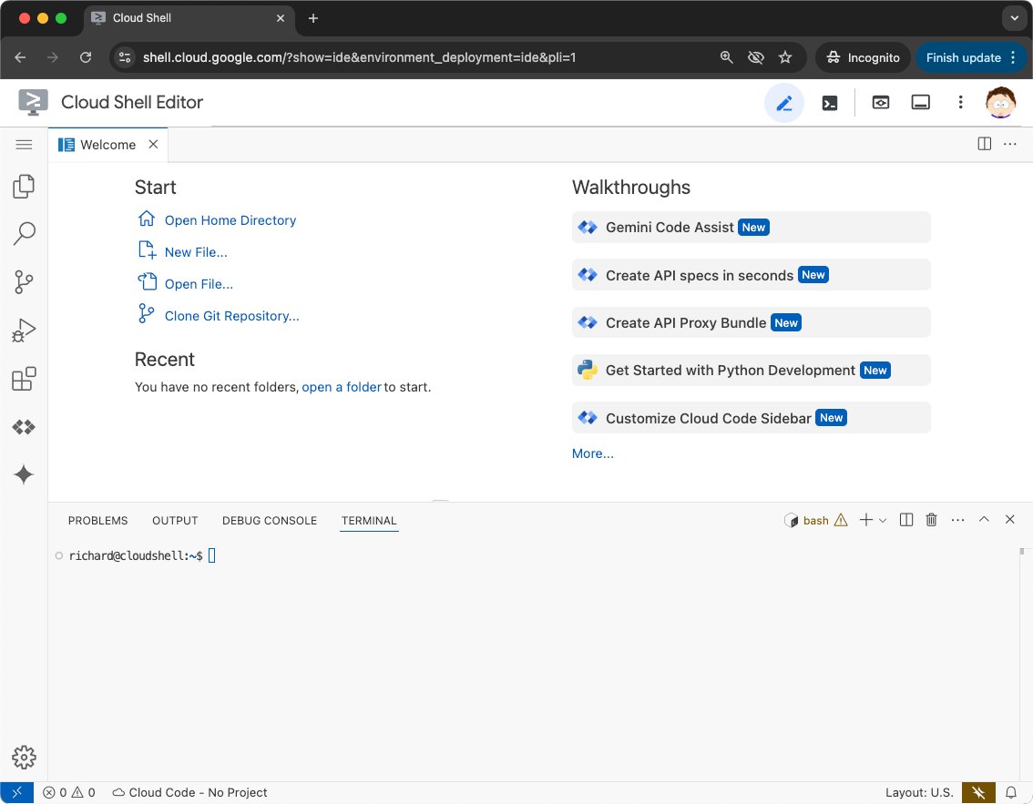Viewport: 1033px width, 804px height.
Task: Click the browser address bar URL
Action: (359, 57)
